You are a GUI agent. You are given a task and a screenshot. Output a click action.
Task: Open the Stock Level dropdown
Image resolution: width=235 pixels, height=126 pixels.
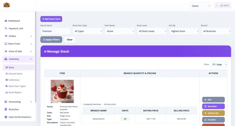(152, 31)
